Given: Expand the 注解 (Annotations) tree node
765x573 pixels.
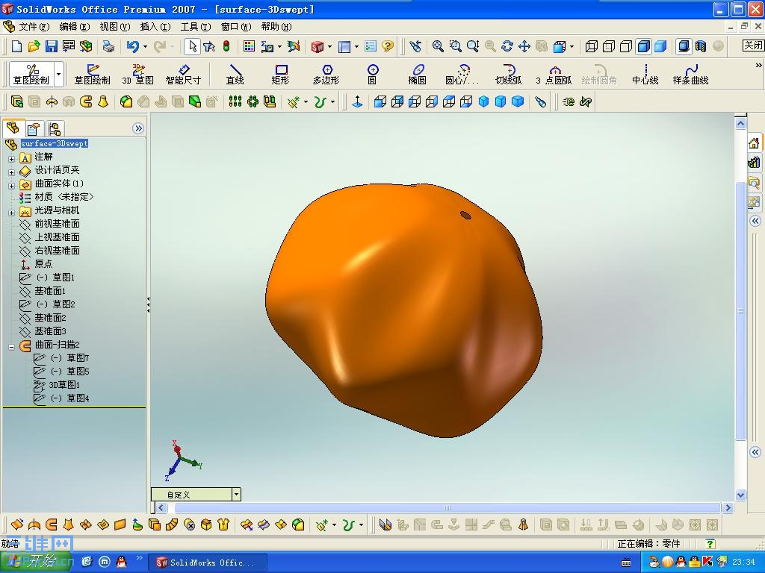Looking at the screenshot, I should [x=12, y=159].
